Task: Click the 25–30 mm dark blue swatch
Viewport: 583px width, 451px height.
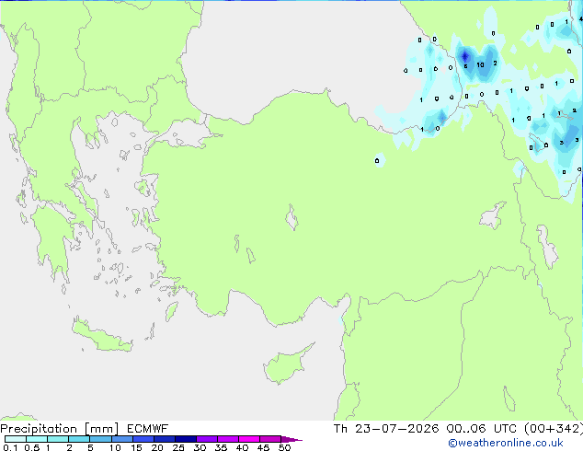Action: coord(185,439)
